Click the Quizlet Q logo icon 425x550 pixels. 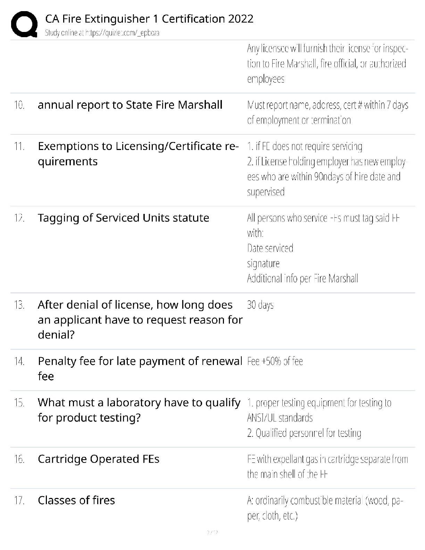click(x=24, y=24)
